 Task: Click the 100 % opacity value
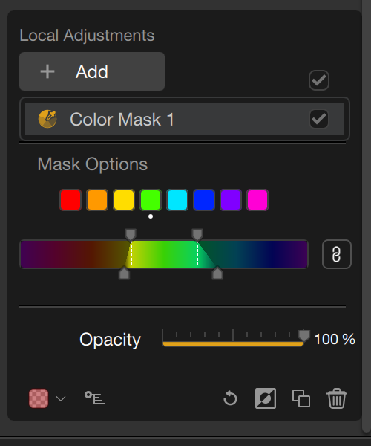pyautogui.click(x=335, y=339)
